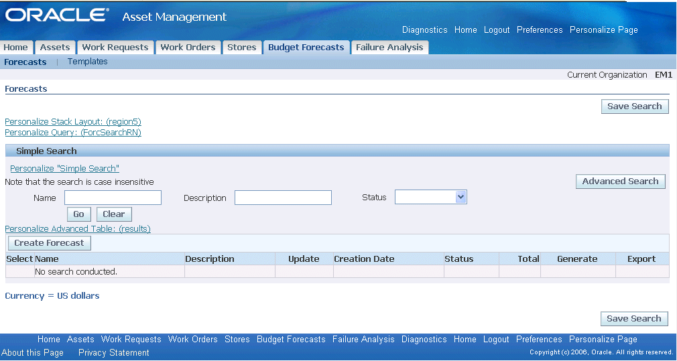Open About this Page link

click(33, 352)
